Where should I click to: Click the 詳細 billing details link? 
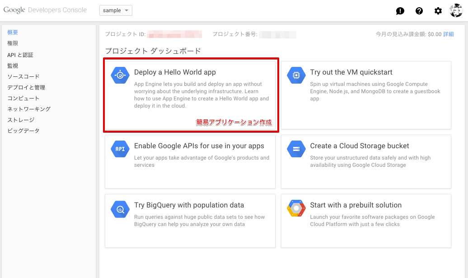(x=448, y=34)
